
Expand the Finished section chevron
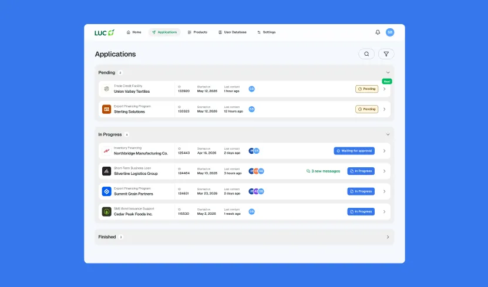388,237
